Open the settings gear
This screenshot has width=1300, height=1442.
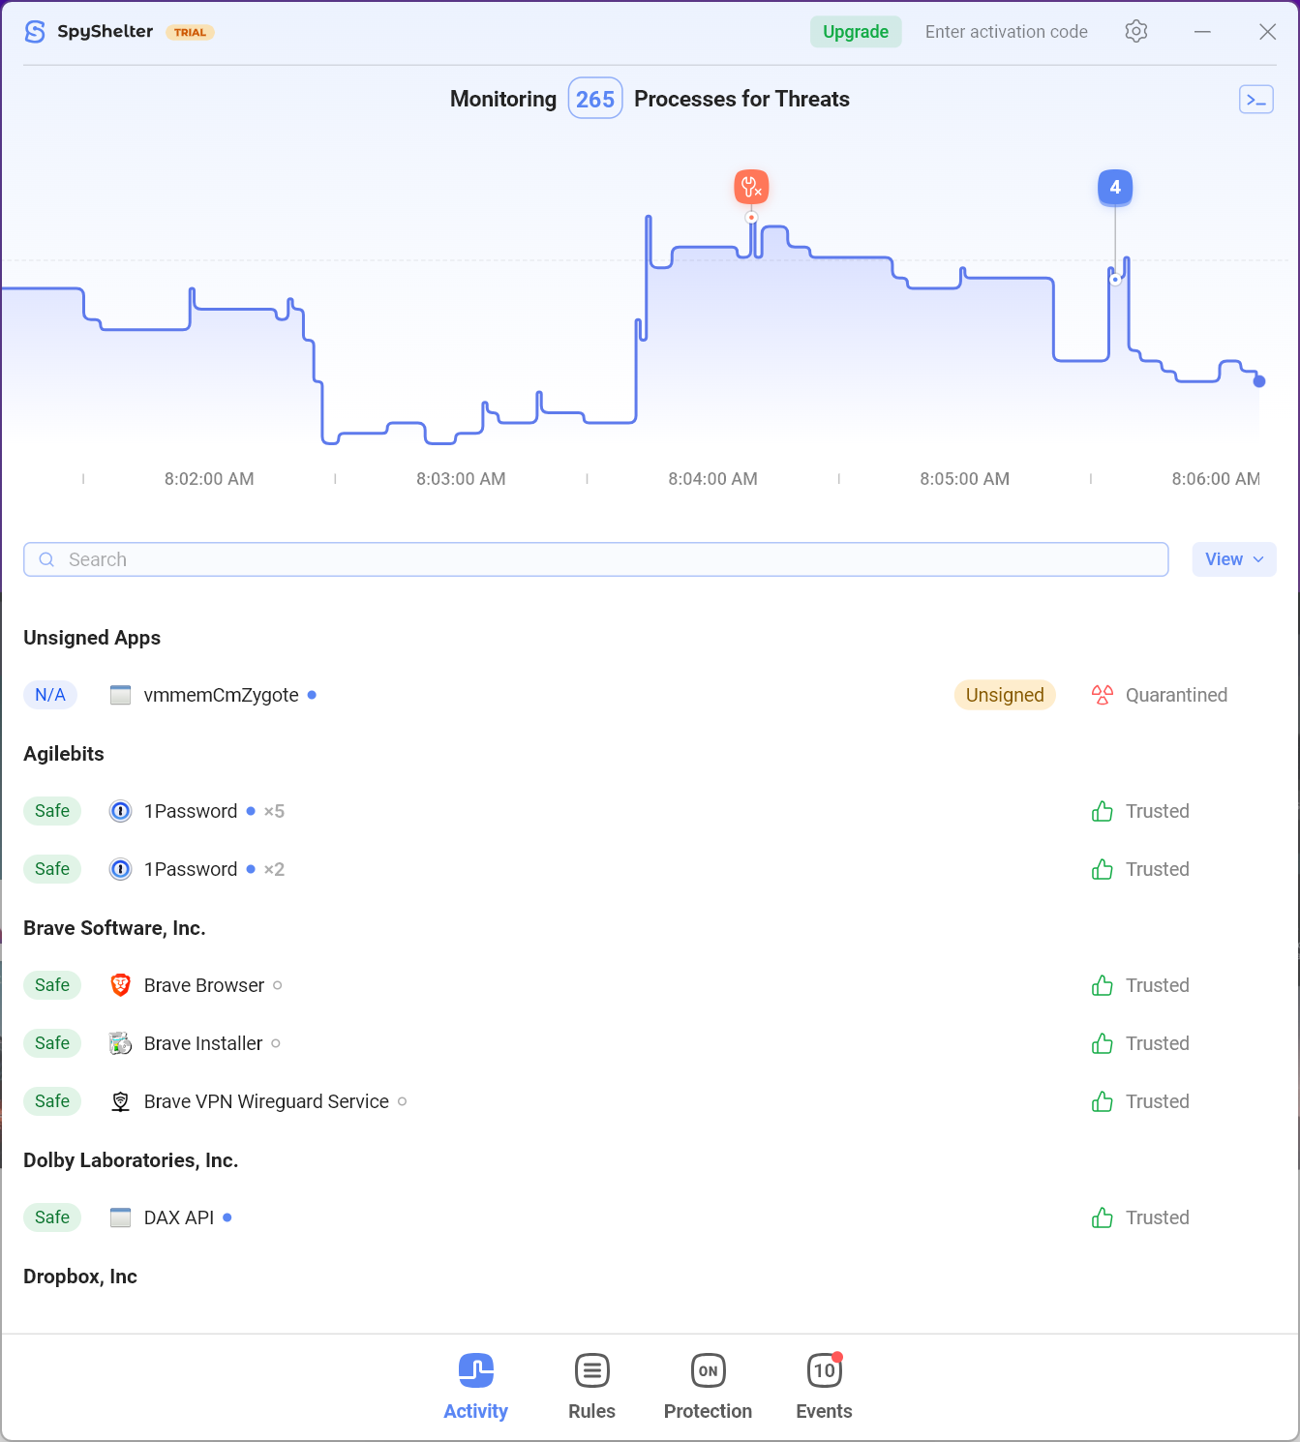(x=1135, y=31)
